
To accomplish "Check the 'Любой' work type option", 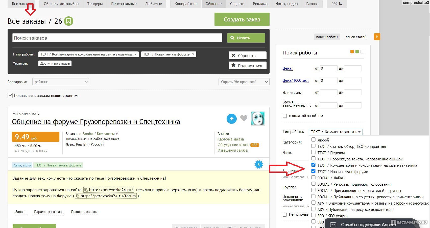I will tap(314, 139).
